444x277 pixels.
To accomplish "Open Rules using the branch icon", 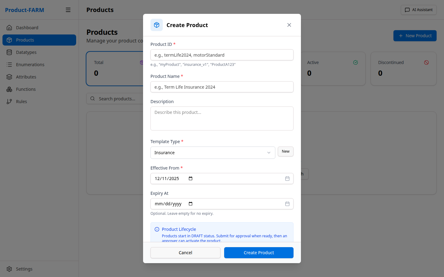I will 10,101.
